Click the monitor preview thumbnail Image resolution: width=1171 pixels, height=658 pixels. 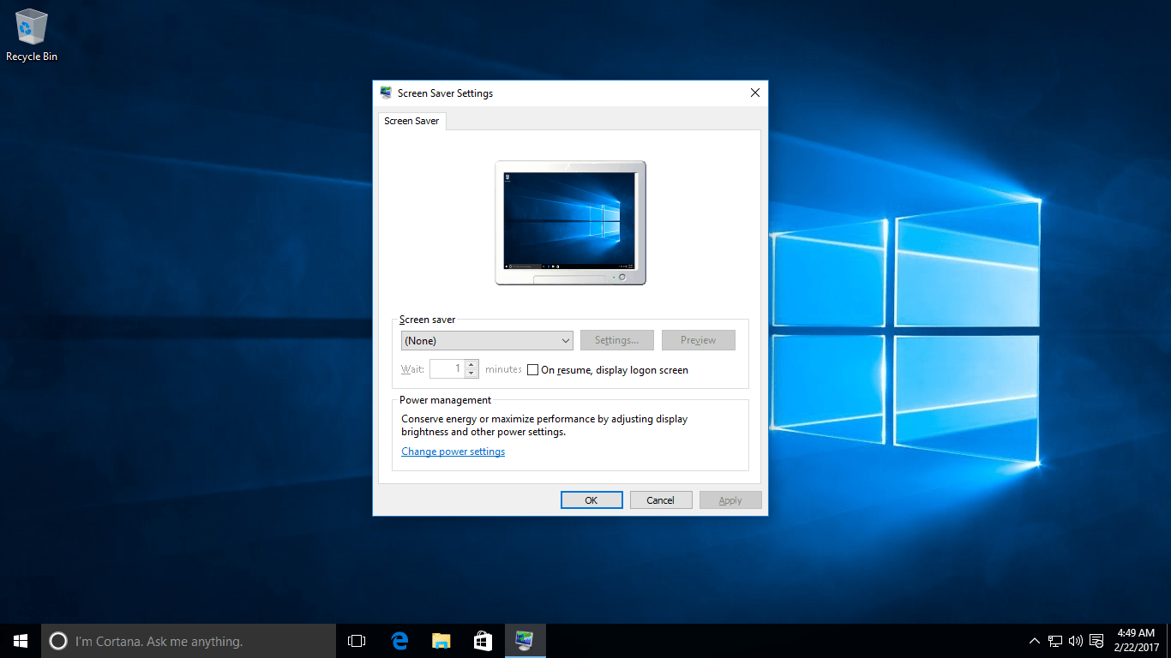point(570,223)
